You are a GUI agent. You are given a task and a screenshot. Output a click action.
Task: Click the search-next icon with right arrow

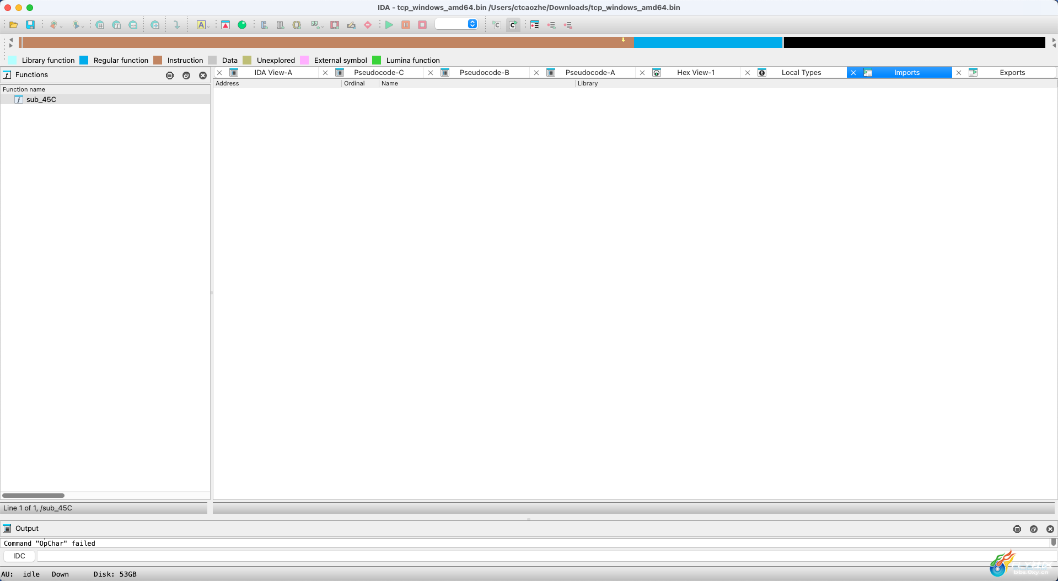[x=155, y=25]
